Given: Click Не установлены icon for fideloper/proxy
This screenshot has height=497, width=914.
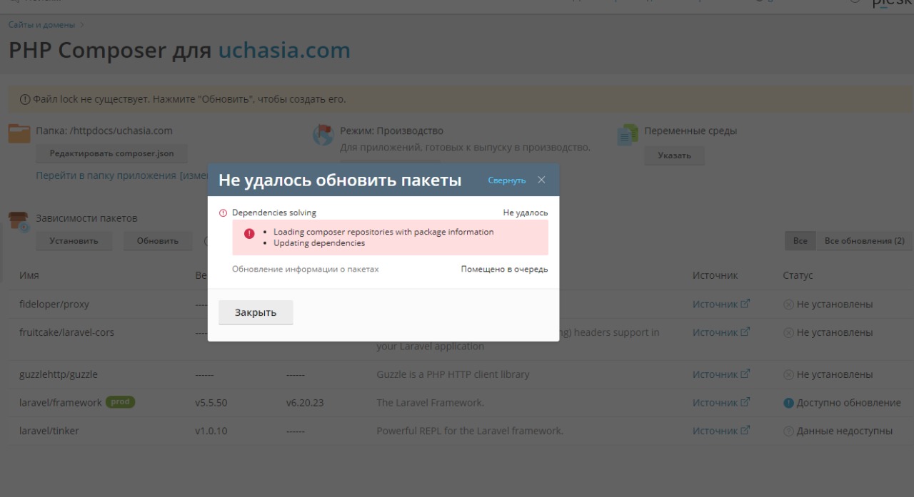Looking at the screenshot, I should pos(788,304).
